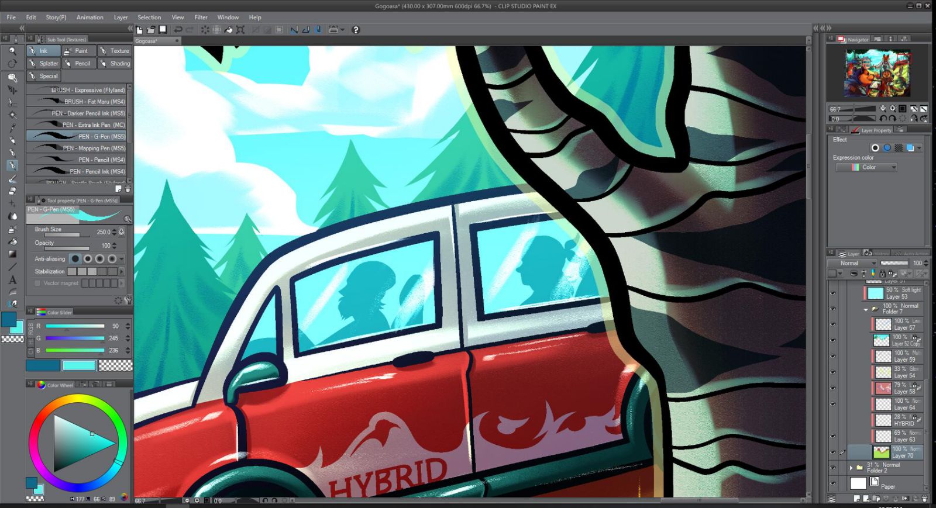Click the Undo arrow in the command bar

(178, 30)
